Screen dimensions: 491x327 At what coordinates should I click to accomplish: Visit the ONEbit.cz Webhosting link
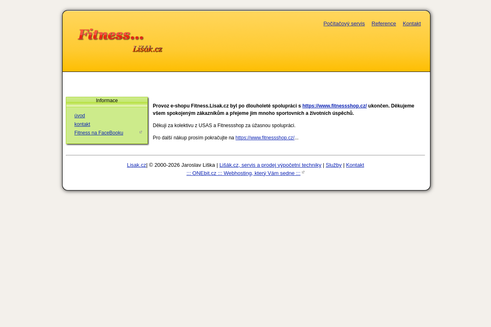tap(243, 173)
